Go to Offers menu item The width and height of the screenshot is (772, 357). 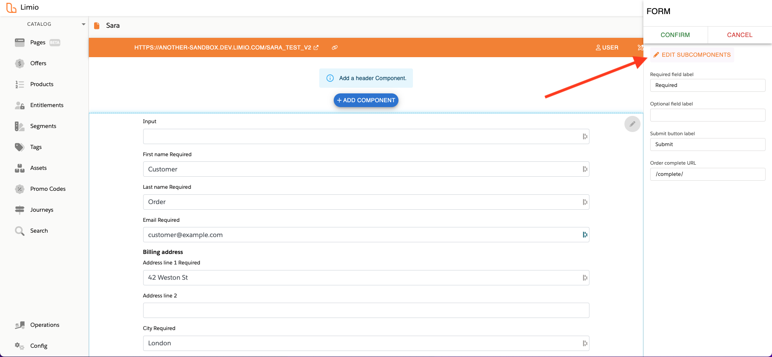coord(38,63)
